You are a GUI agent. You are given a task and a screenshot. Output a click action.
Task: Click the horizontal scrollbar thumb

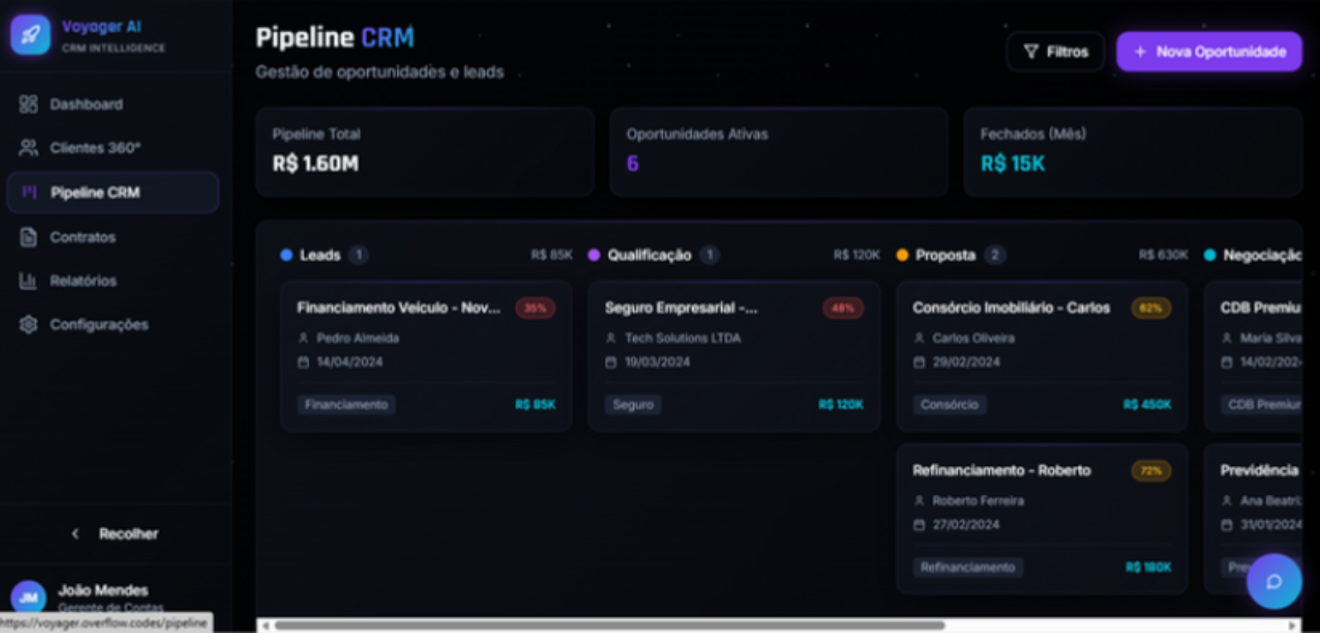click(609, 625)
